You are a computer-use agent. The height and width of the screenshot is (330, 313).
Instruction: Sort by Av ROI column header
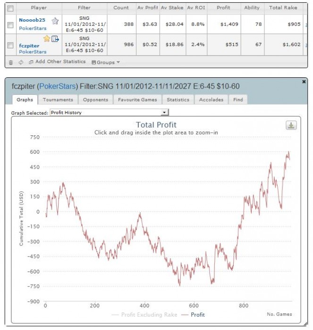point(196,8)
